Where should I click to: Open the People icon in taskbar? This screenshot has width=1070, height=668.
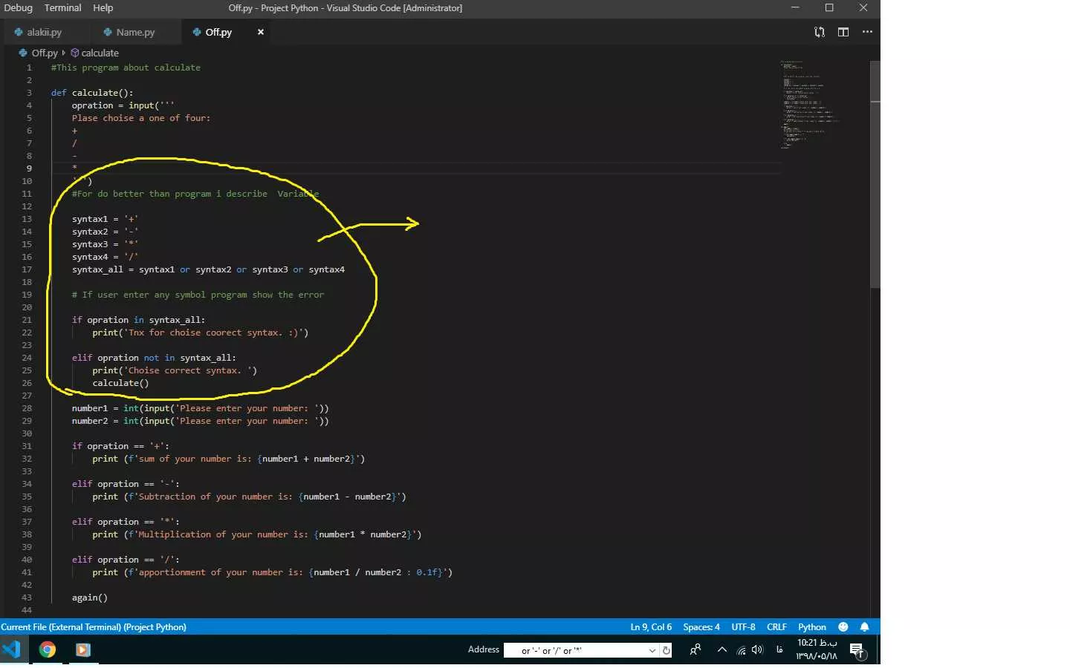tap(695, 650)
